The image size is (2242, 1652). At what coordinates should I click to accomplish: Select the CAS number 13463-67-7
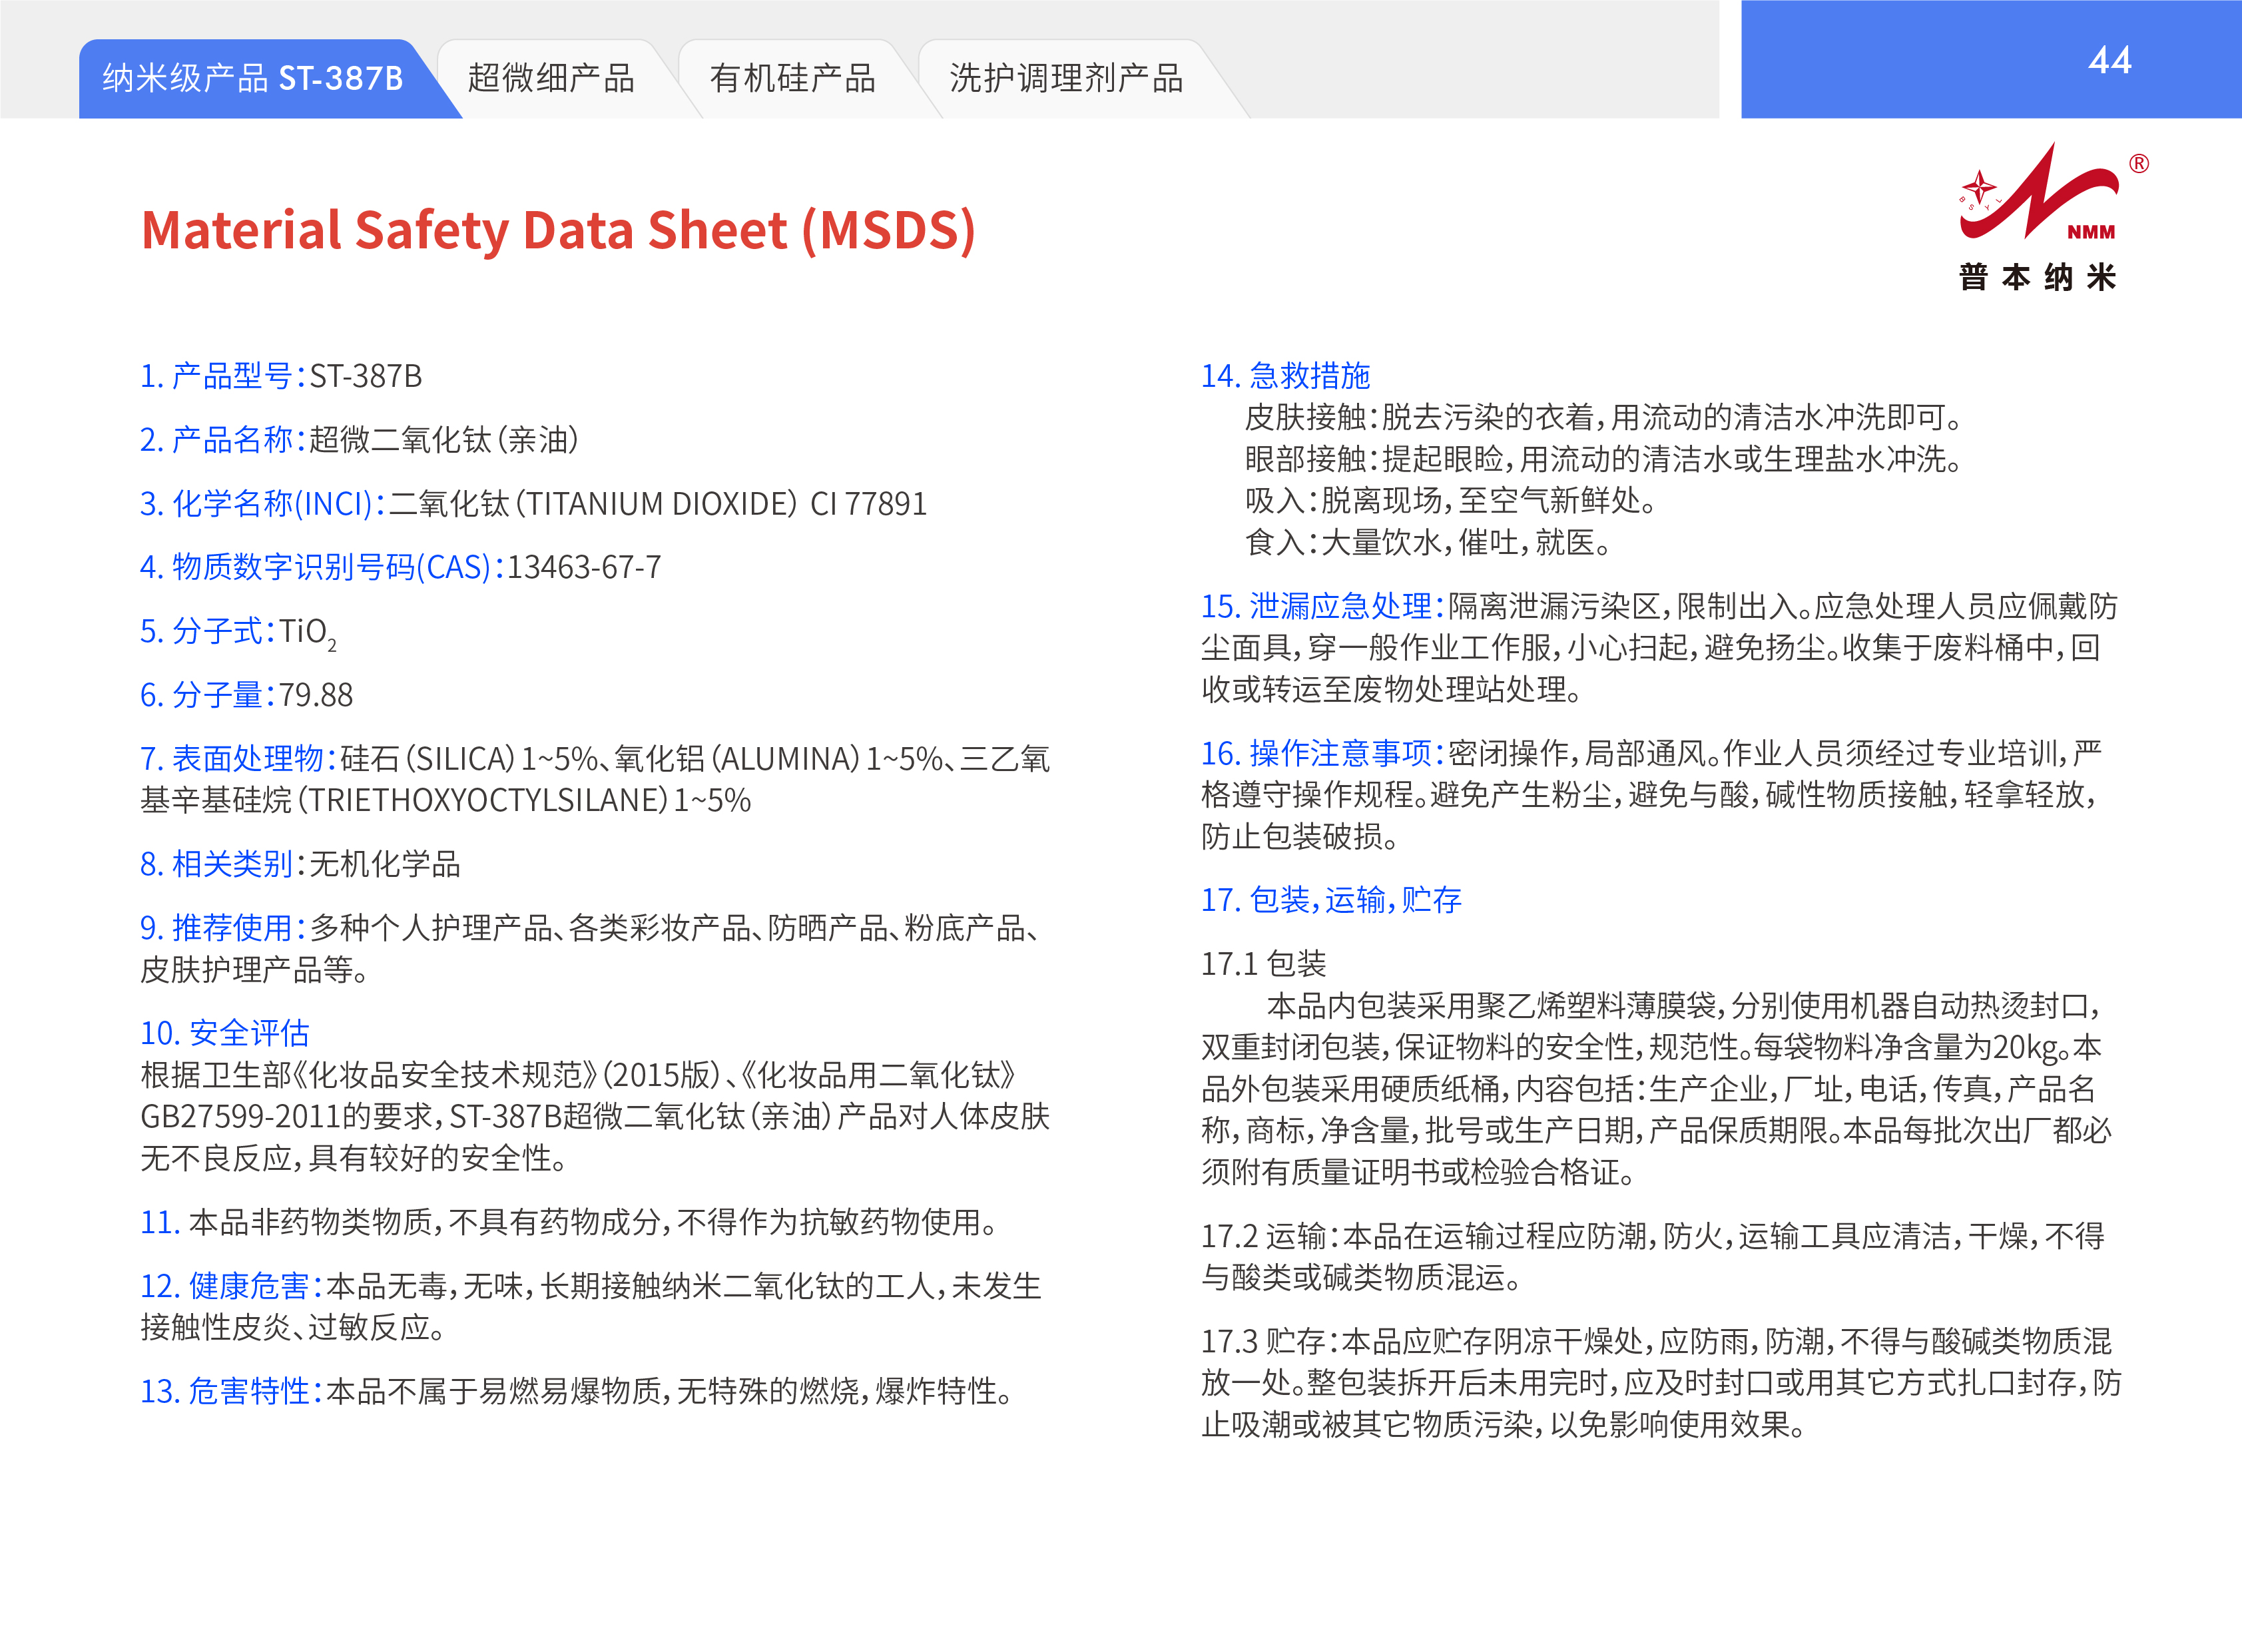(x=584, y=567)
